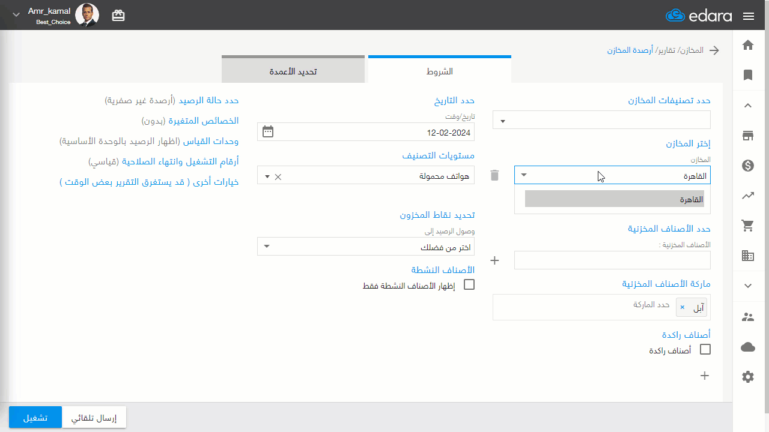The image size is (769, 432).
Task: Toggle the أصناف راكدة checkbox
Action: tap(705, 349)
